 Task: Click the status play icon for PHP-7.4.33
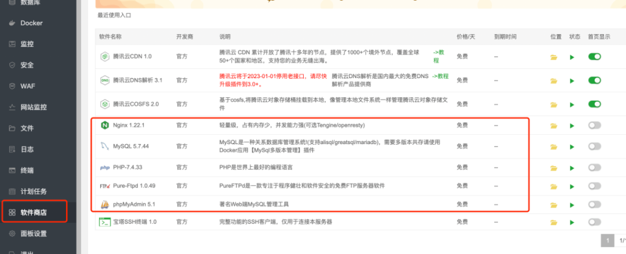572,168
